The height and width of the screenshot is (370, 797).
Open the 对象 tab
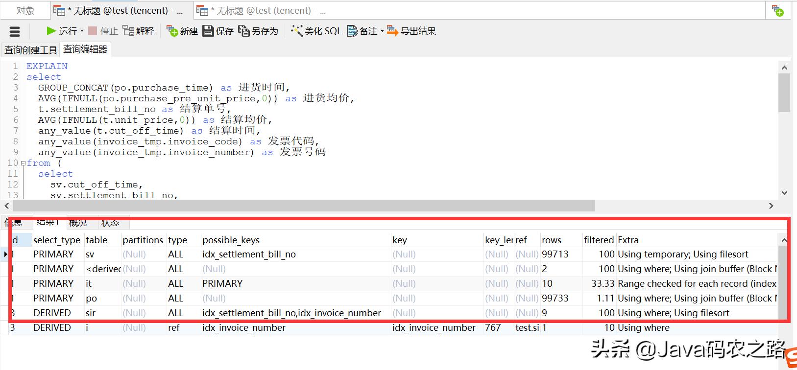25,10
